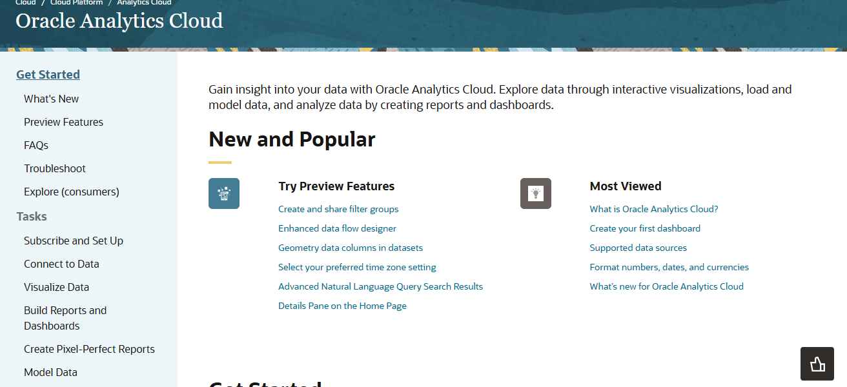This screenshot has height=387, width=847.
Task: Select Get Started in the sidebar
Action: (48, 74)
